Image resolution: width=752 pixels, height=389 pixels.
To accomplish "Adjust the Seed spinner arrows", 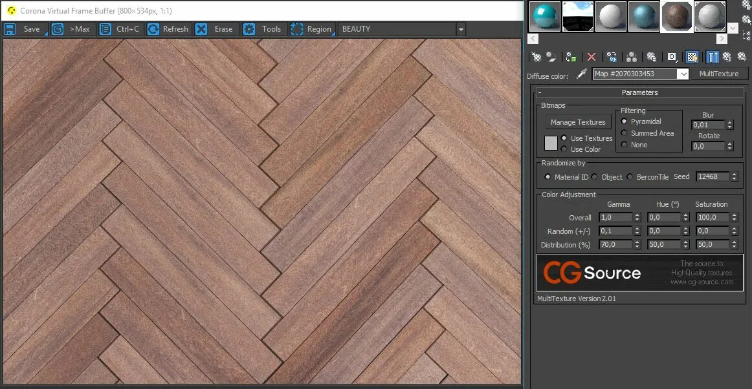I will click(x=735, y=176).
